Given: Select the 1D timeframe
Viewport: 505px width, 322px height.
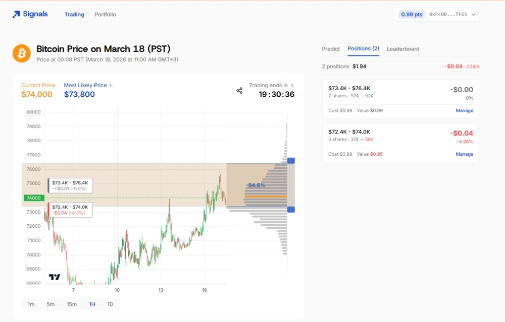Looking at the screenshot, I should 110,304.
